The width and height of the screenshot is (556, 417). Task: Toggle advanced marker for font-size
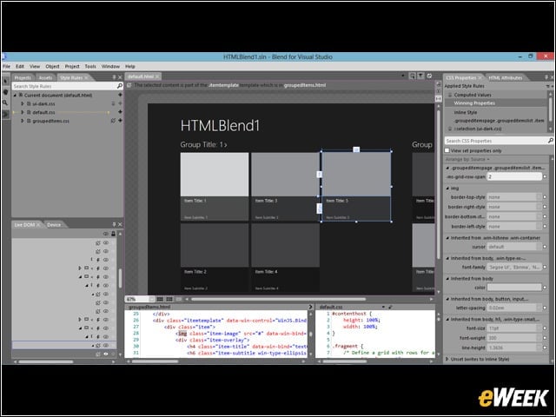(545, 328)
